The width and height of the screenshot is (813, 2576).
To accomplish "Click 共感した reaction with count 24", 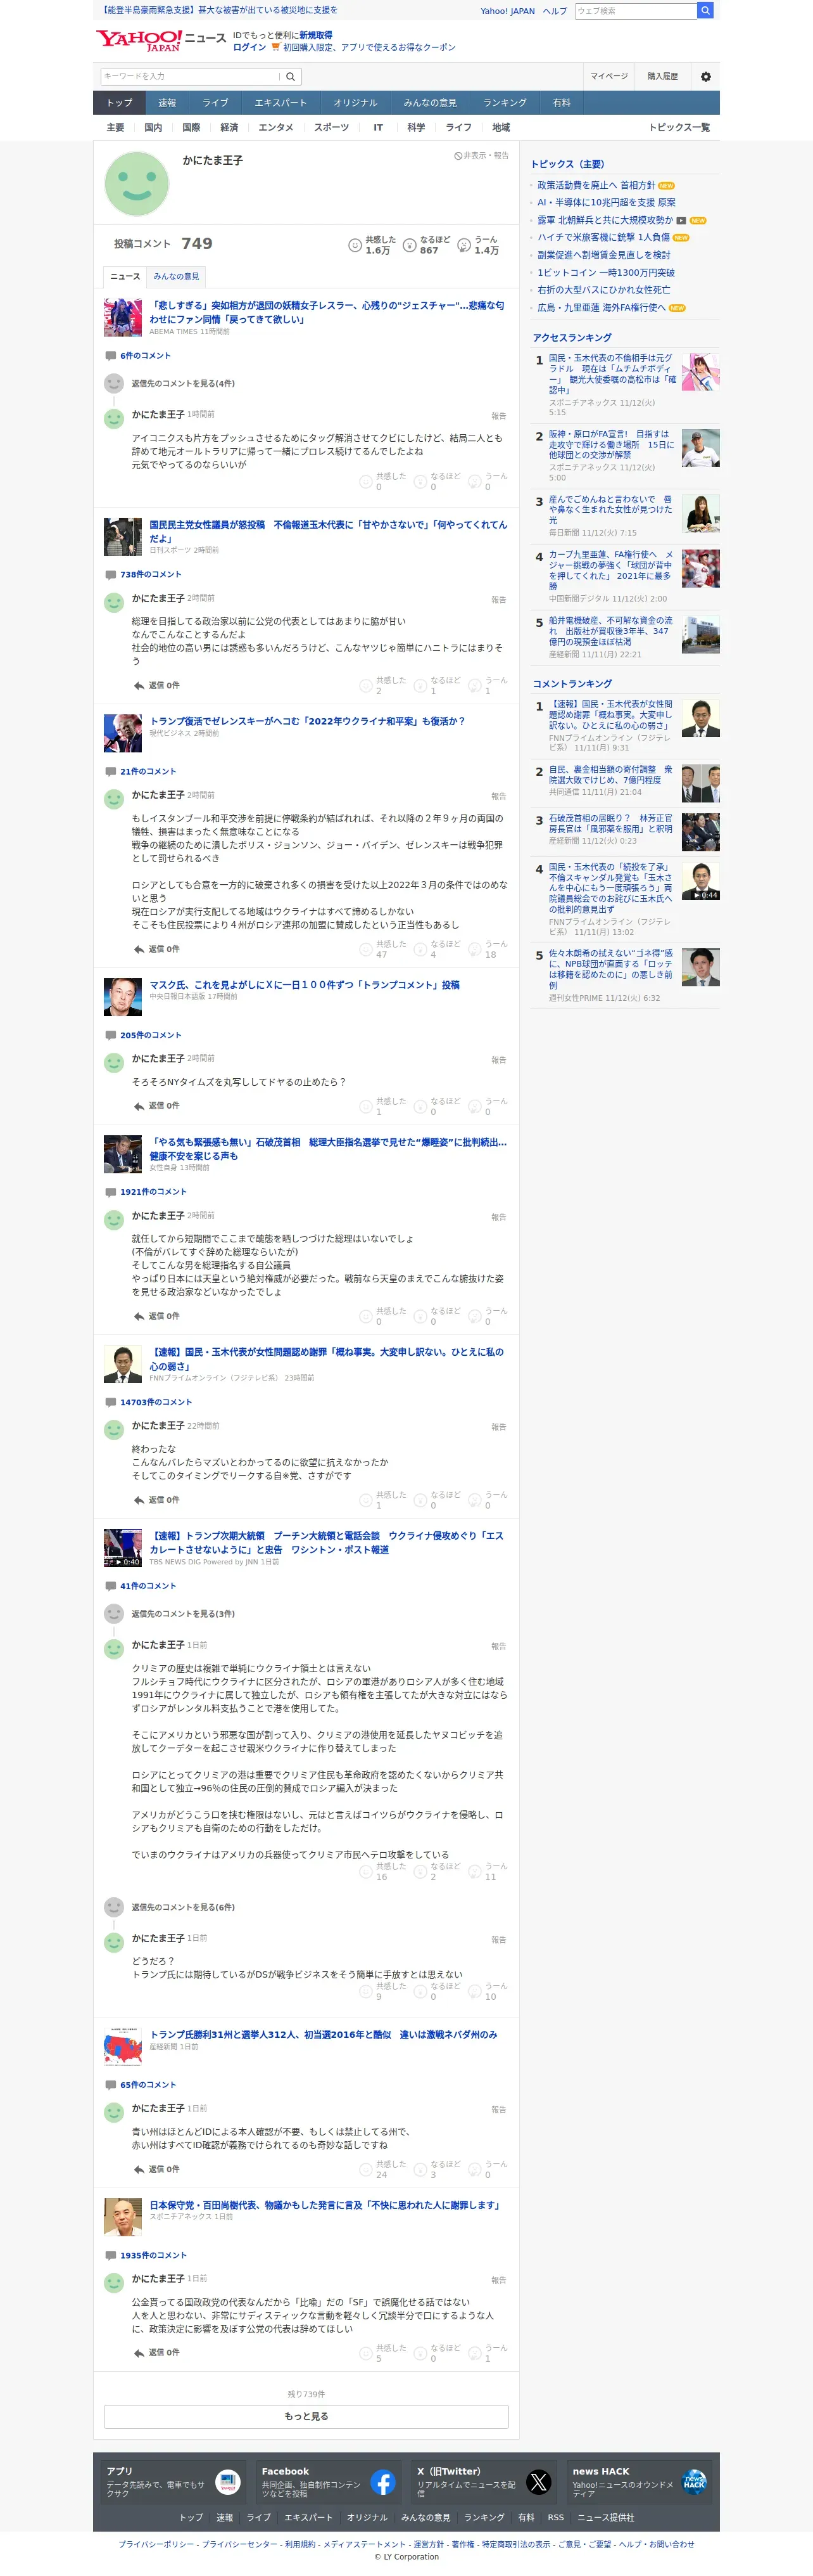I will pyautogui.click(x=384, y=2169).
